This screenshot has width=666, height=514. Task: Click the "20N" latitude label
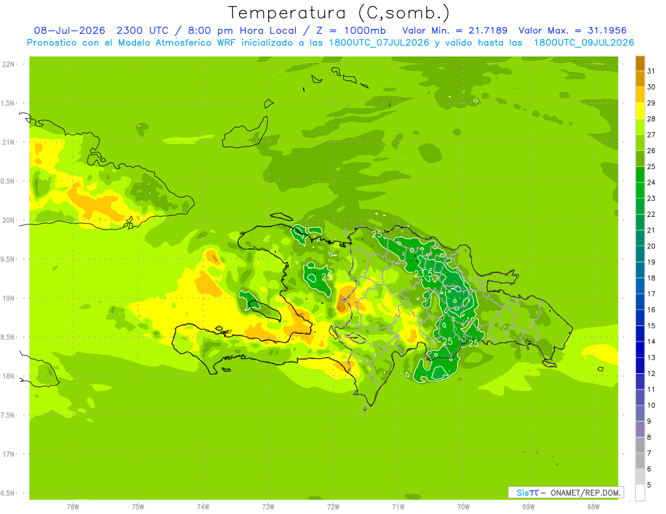[8, 220]
